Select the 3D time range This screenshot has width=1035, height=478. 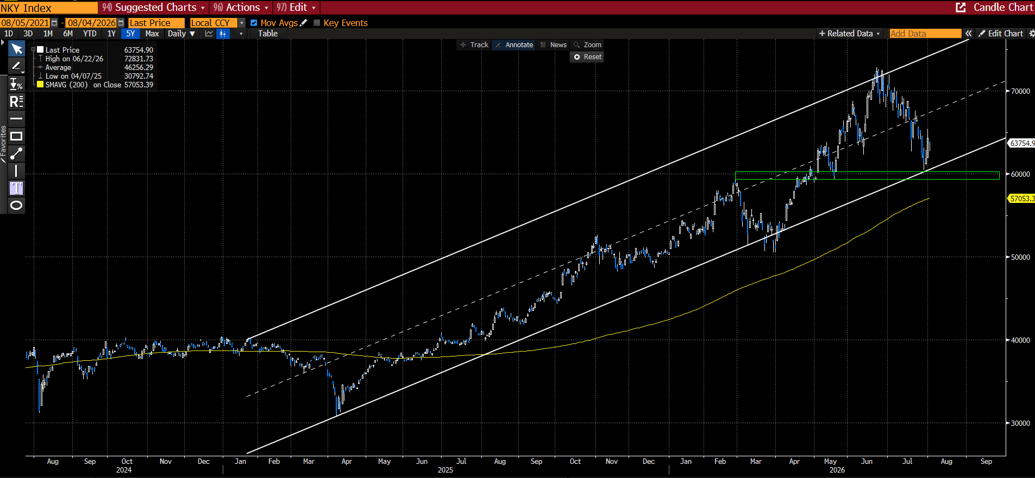click(28, 34)
